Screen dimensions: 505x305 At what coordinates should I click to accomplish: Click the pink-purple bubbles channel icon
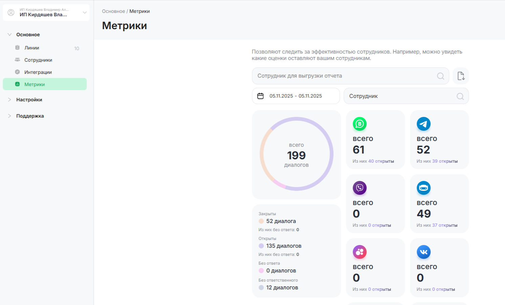click(x=359, y=252)
